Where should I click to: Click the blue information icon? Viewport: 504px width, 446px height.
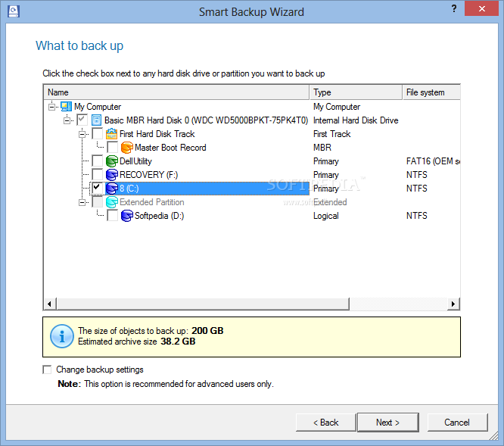tap(62, 336)
